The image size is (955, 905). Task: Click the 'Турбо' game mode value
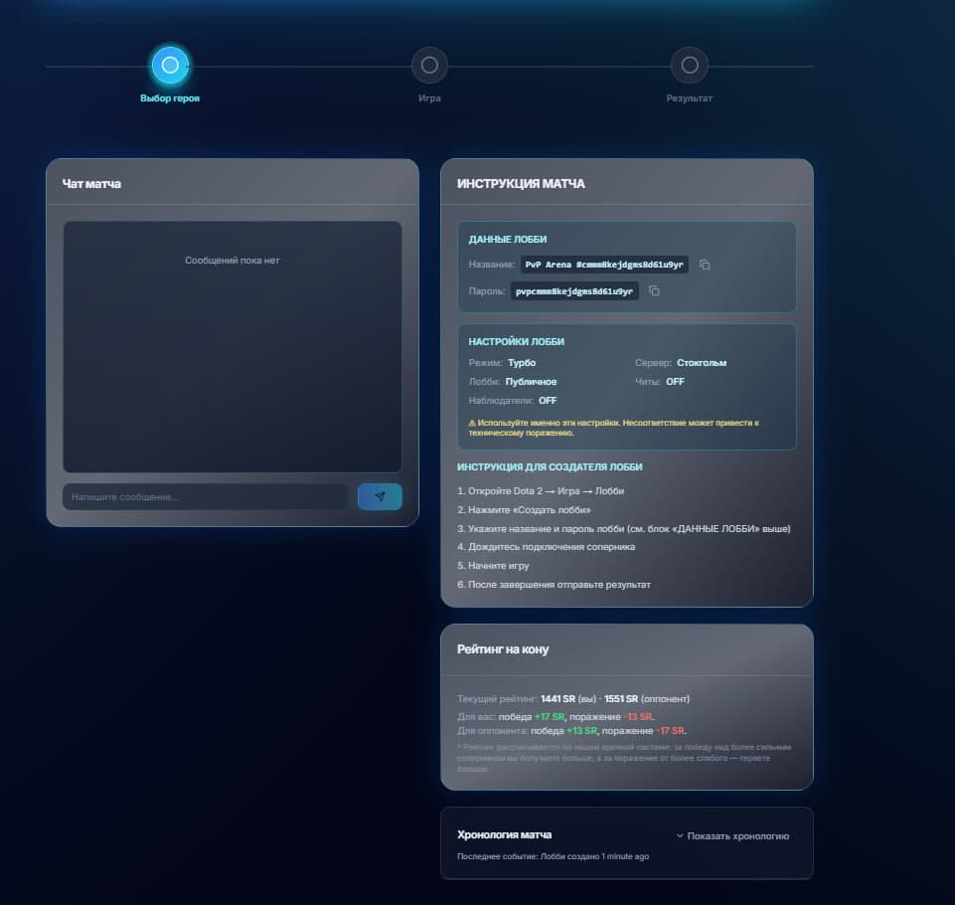point(522,363)
